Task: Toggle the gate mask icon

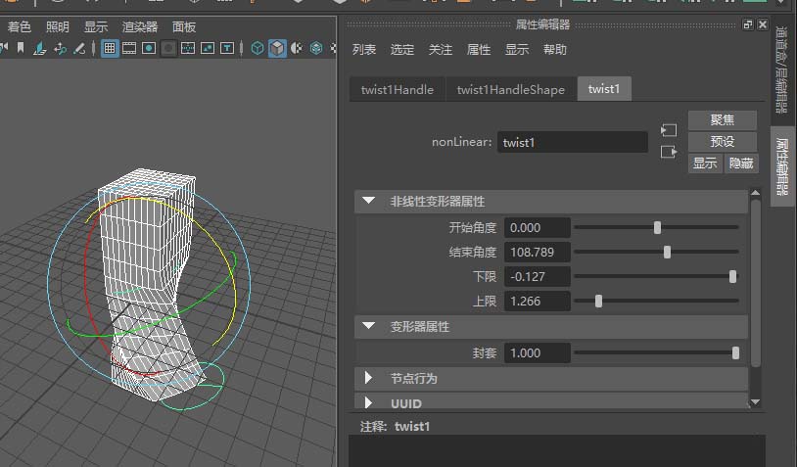Action: coord(168,48)
